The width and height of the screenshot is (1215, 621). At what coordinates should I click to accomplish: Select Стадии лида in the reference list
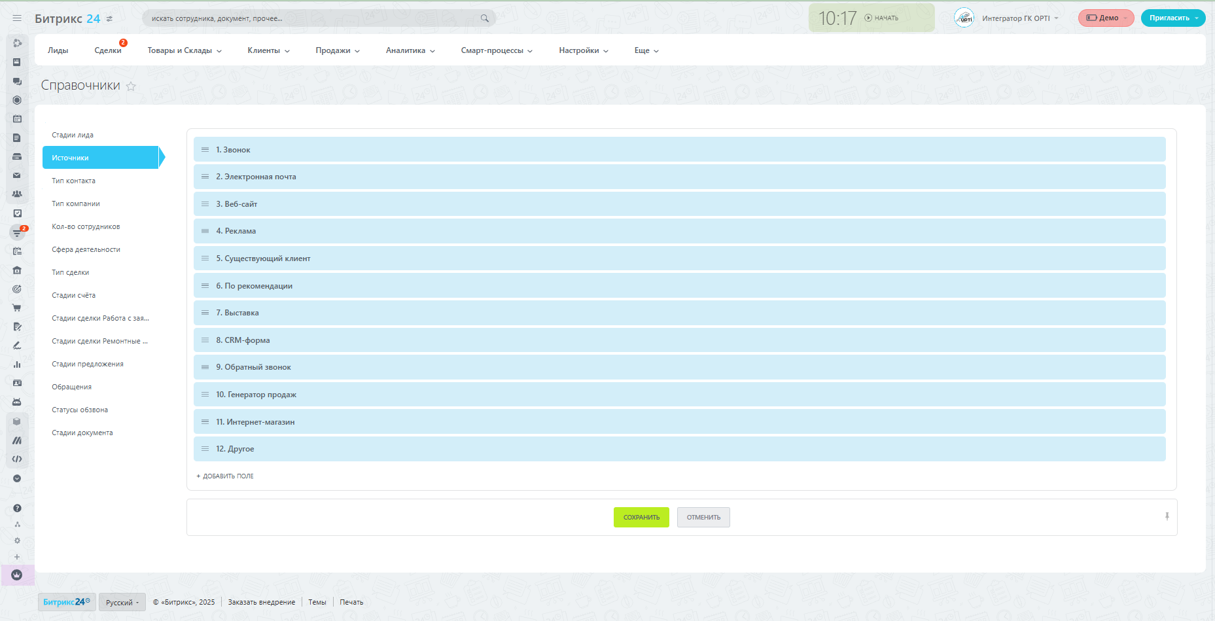(73, 135)
